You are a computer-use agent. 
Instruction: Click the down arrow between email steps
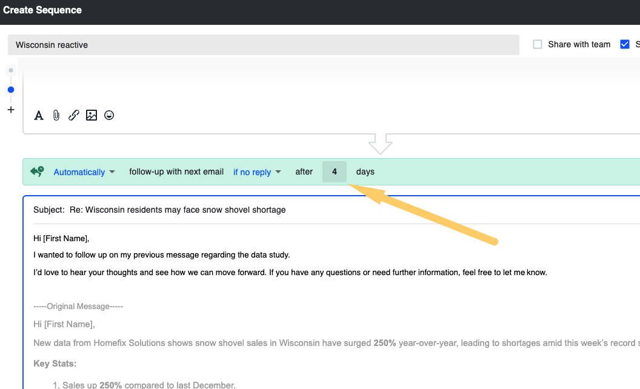tap(381, 145)
